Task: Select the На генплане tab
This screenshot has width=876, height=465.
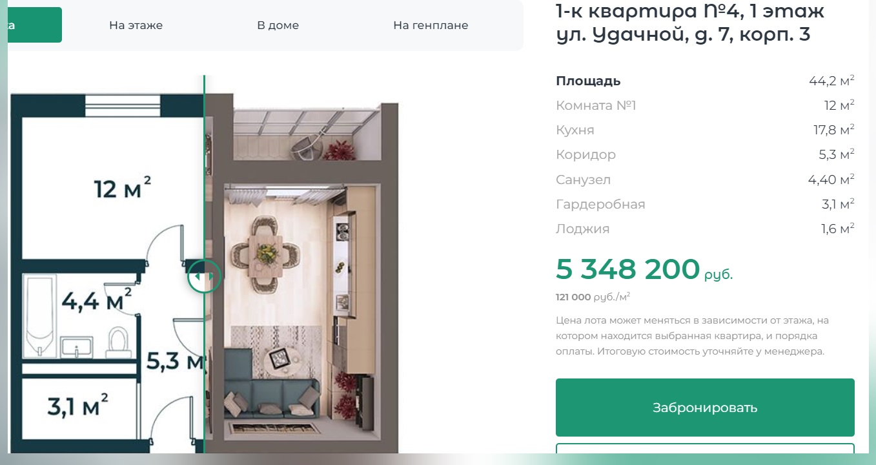Action: click(431, 25)
